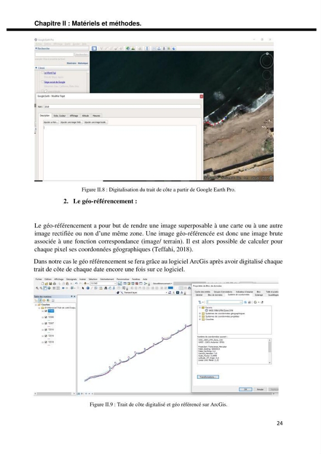The width and height of the screenshot is (321, 454).
Task: Open the Mesures tab in Modifier Trajet
Action: click(x=96, y=115)
